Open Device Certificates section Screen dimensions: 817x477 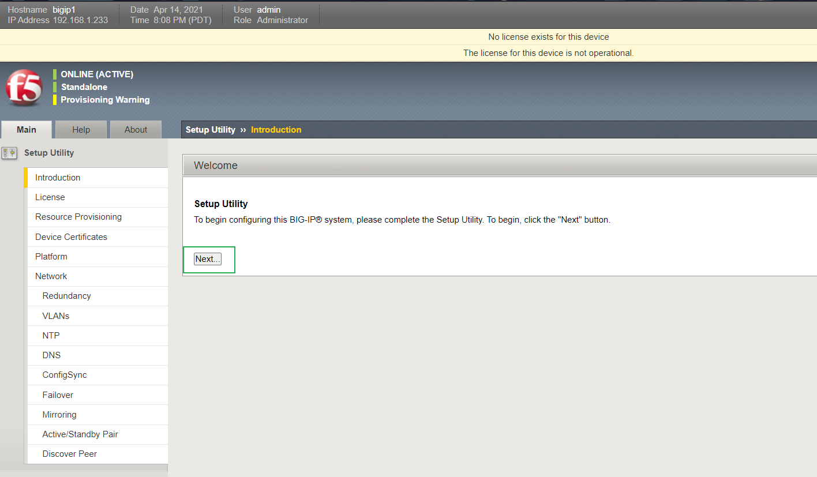(x=96, y=237)
